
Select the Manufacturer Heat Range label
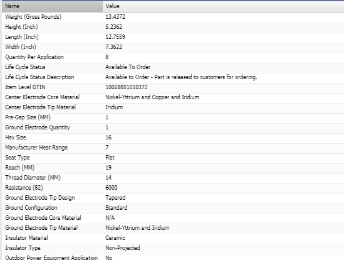pos(36,148)
